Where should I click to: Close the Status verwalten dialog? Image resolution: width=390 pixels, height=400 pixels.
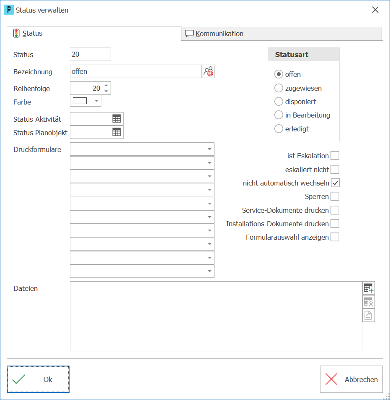(375, 10)
